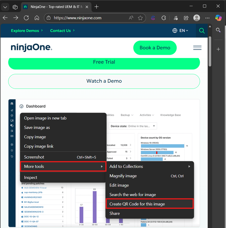The height and width of the screenshot is (228, 226).
Task: Expand Add to Collections submenu
Action: [150, 167]
